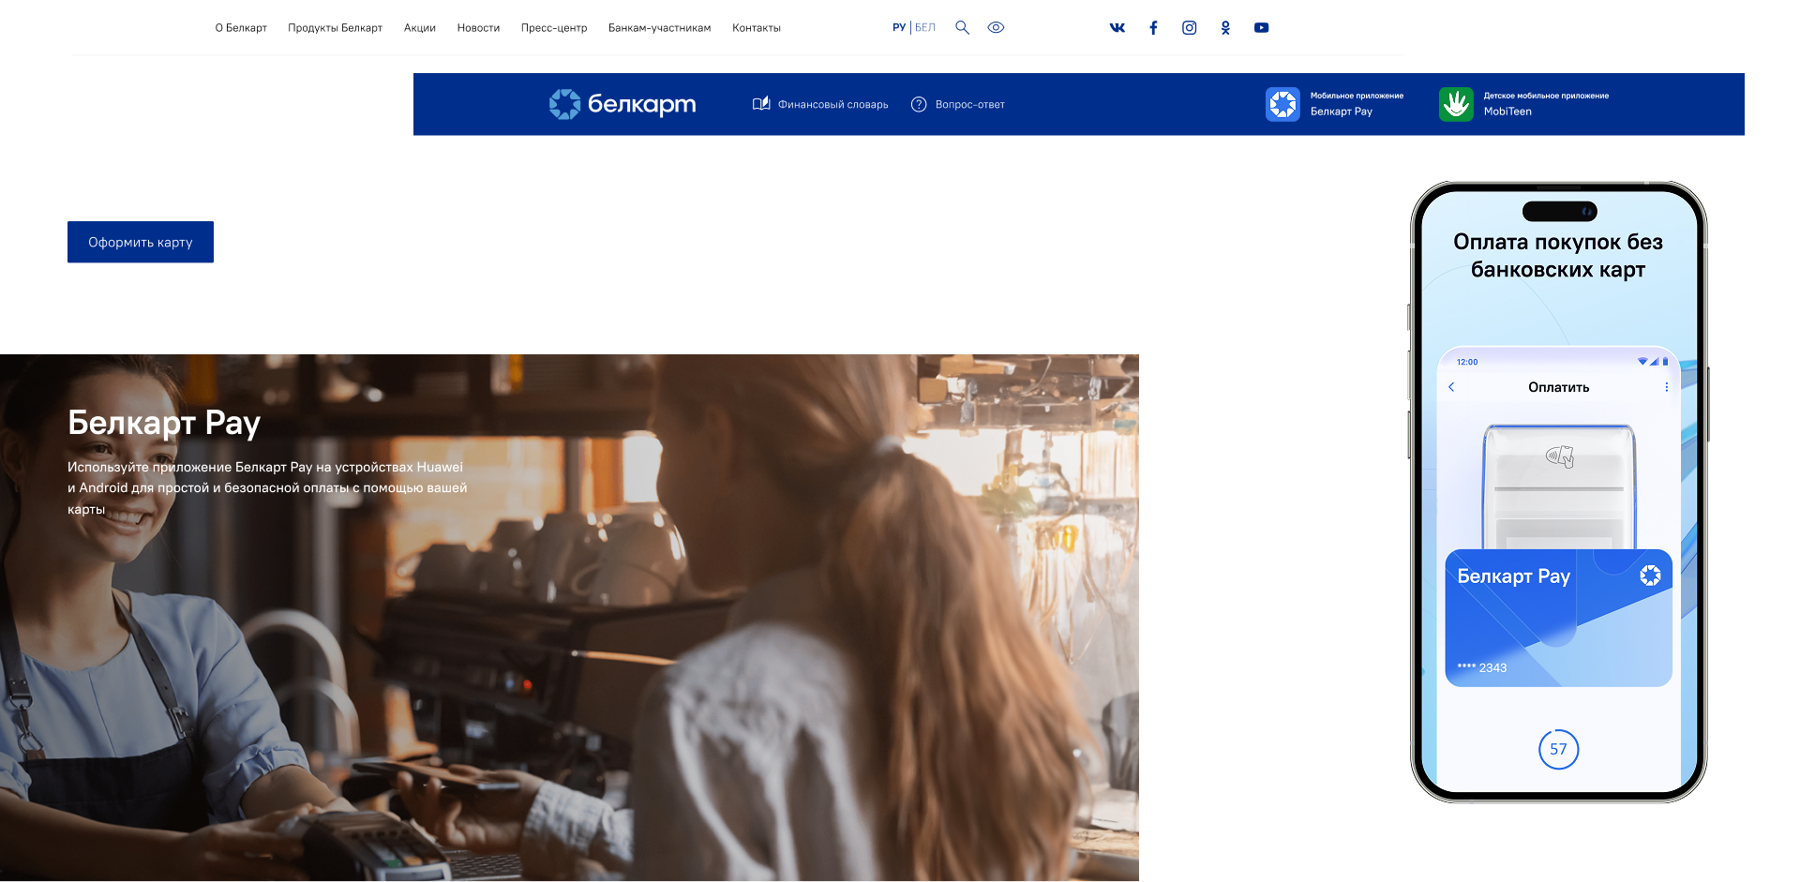Open the Финансовый словарь link

pos(820,104)
